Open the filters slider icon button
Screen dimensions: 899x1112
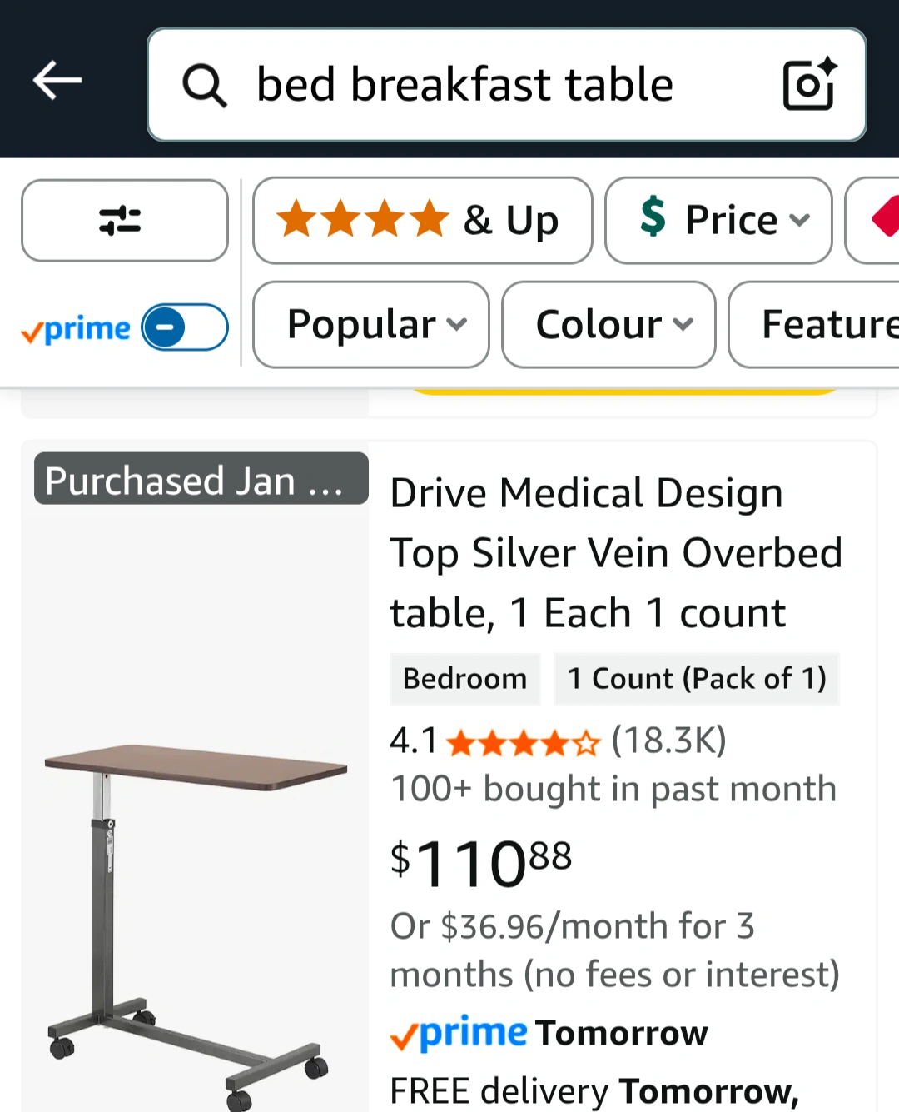(125, 221)
